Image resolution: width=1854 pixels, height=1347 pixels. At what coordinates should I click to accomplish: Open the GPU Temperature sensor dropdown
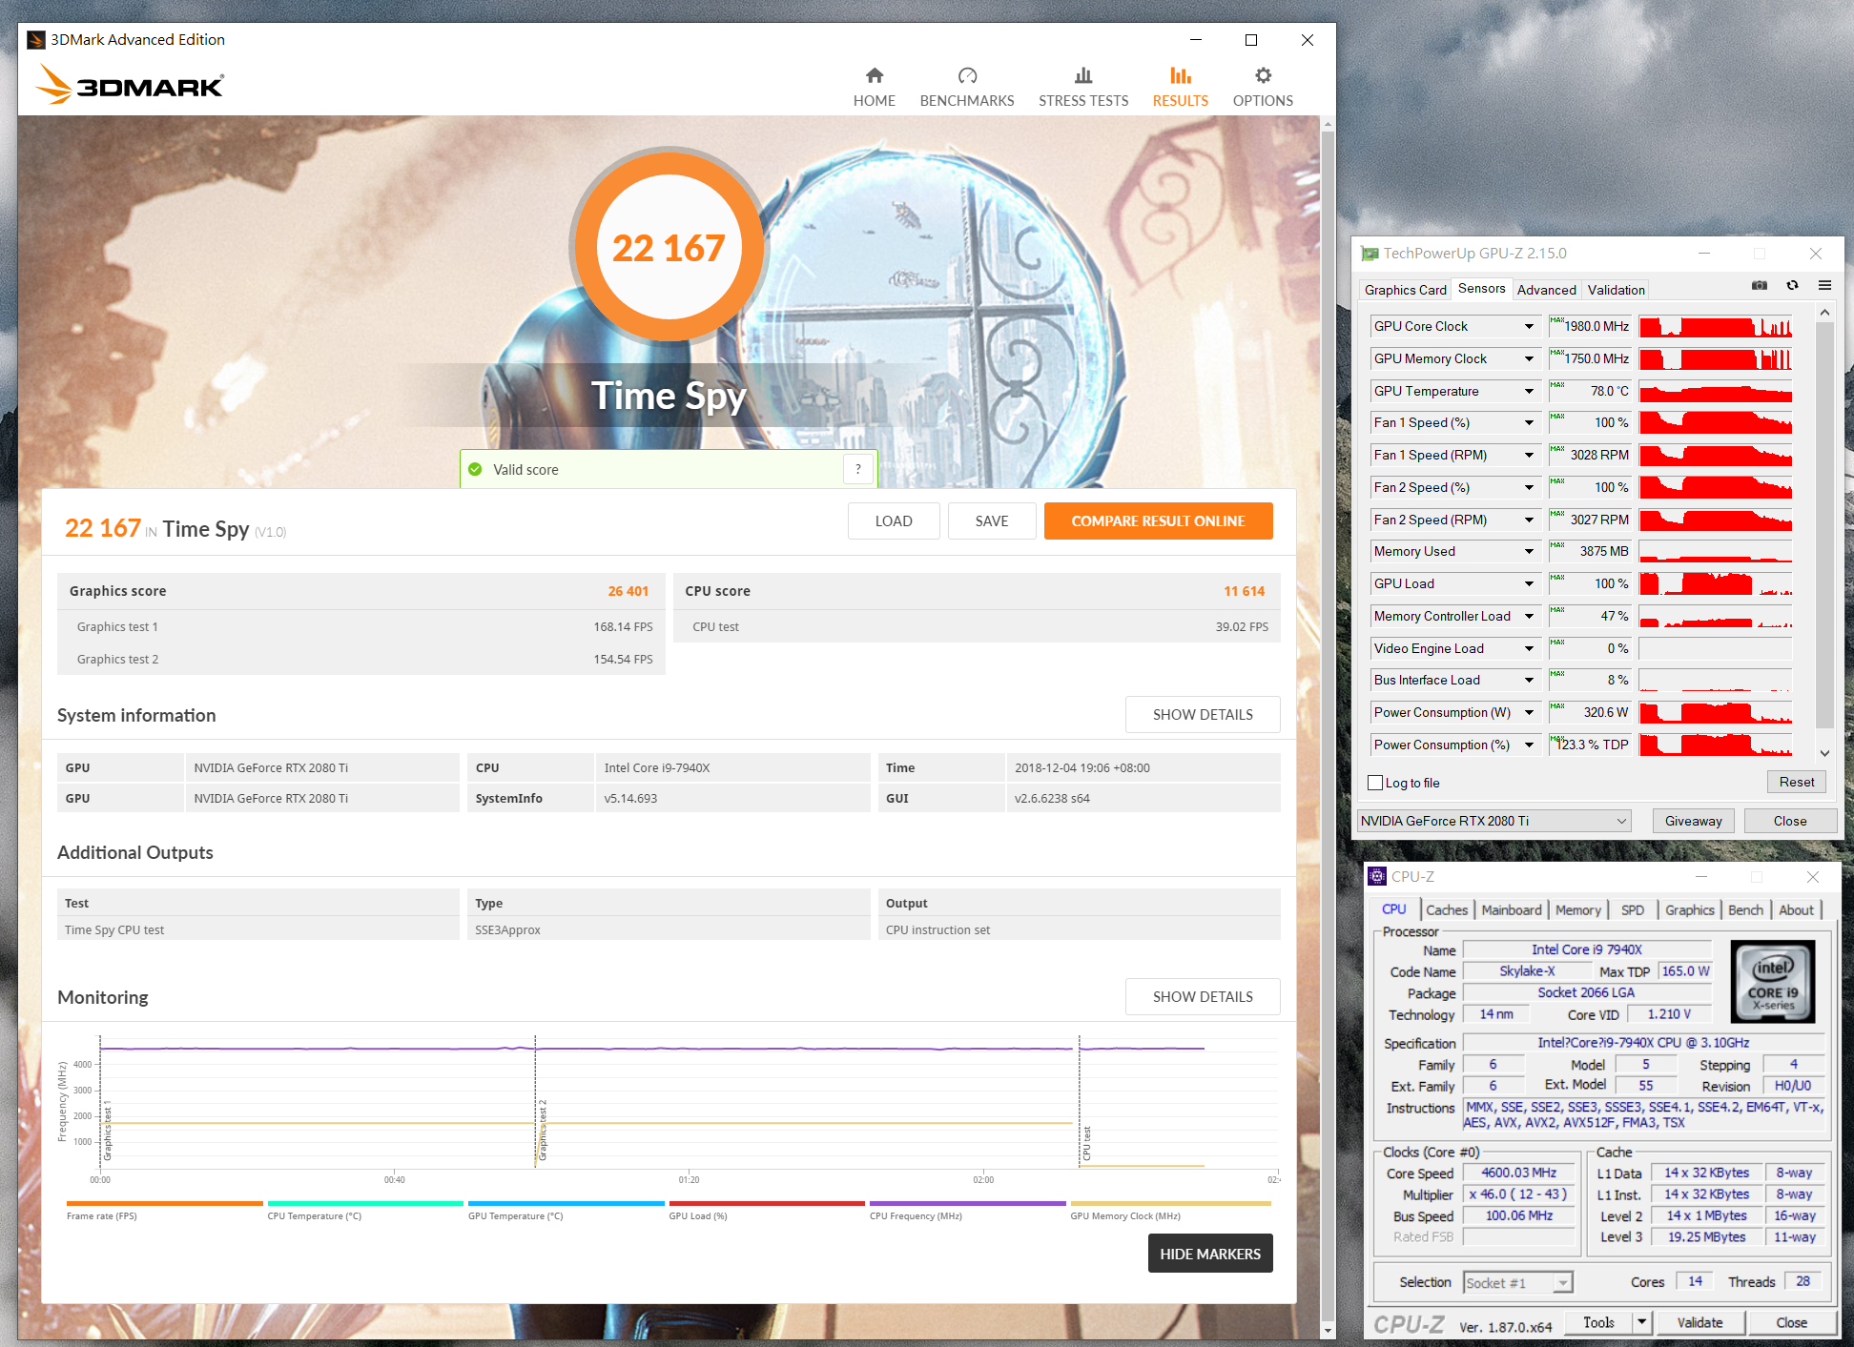[1529, 391]
